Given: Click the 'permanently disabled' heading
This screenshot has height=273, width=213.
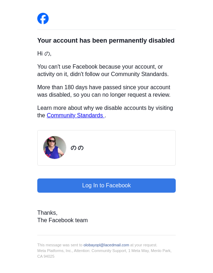Looking at the screenshot, I should (x=106, y=41).
